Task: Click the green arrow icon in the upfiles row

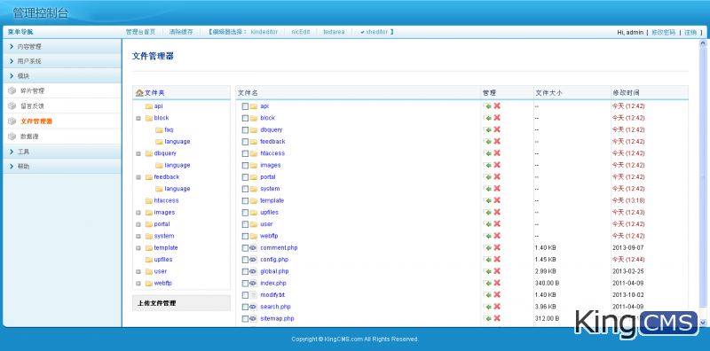Action: pos(487,212)
